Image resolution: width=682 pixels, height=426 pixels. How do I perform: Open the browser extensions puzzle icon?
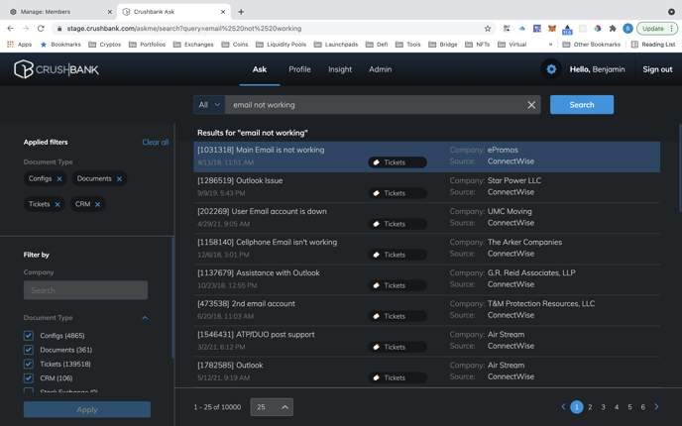click(613, 29)
